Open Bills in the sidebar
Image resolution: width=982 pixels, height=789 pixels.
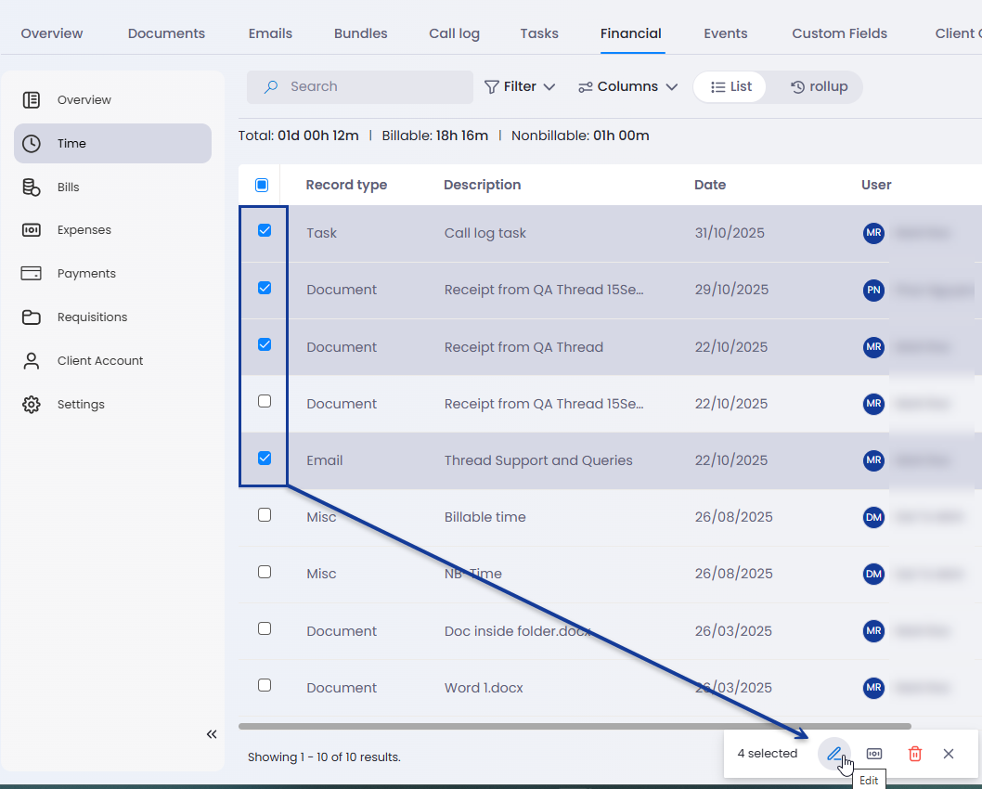pyautogui.click(x=68, y=187)
